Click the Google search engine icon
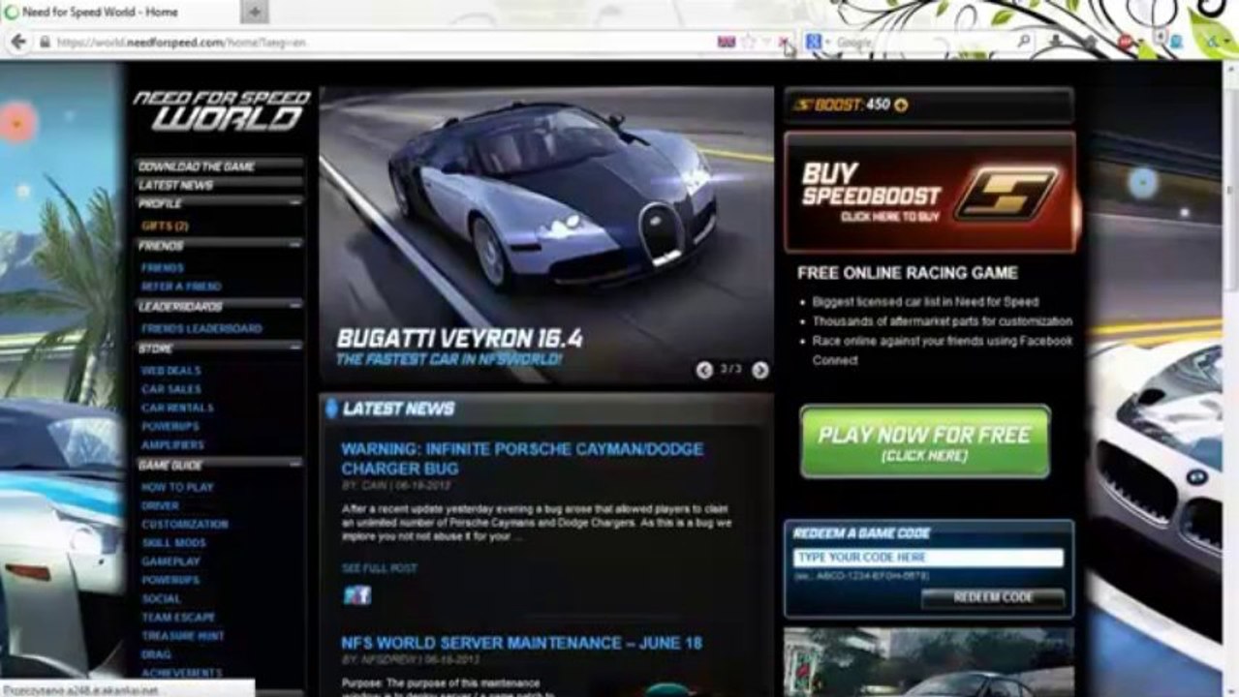Screen dimensions: 1239x697 point(813,42)
